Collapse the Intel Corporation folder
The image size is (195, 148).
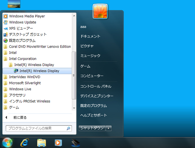(x=37, y=59)
